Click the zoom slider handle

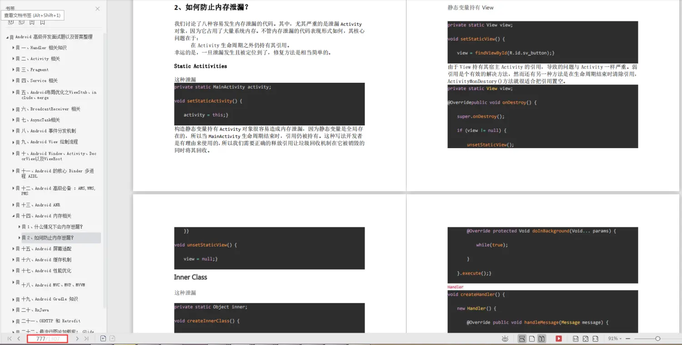657,339
